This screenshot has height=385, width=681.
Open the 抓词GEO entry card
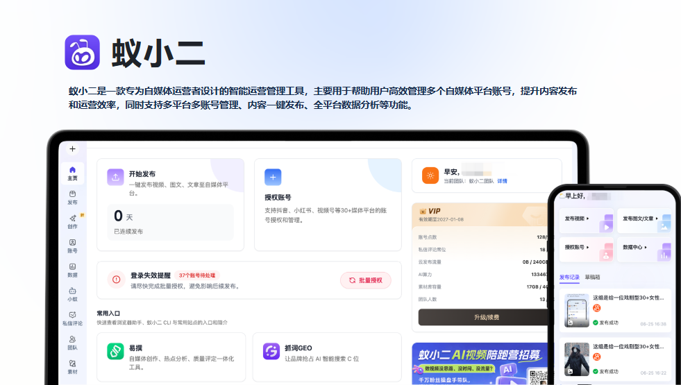coord(327,357)
